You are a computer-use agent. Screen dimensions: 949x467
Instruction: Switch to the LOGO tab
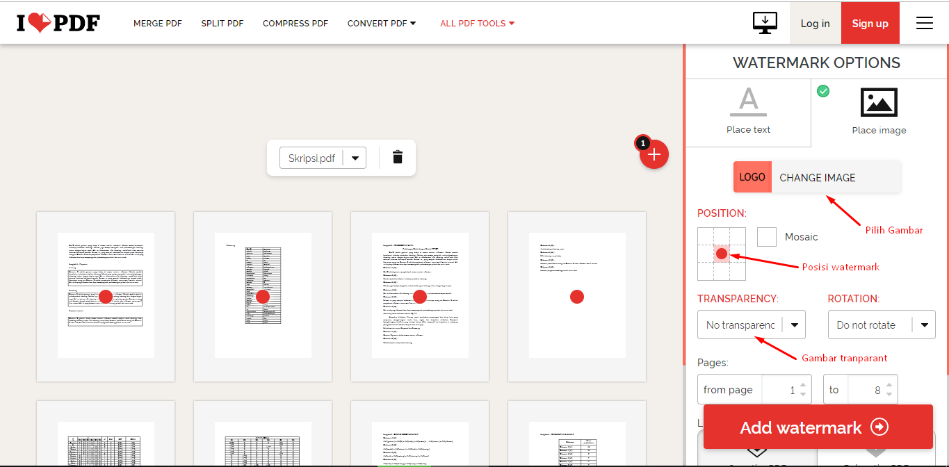coord(752,177)
